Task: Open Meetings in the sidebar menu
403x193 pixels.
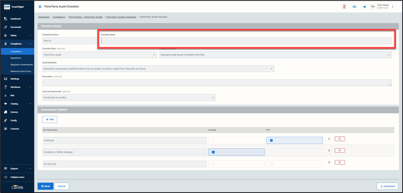Action: click(x=15, y=79)
